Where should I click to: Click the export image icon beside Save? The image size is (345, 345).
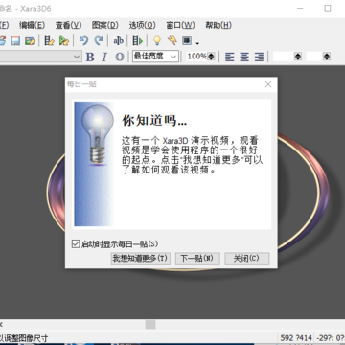coord(30,41)
